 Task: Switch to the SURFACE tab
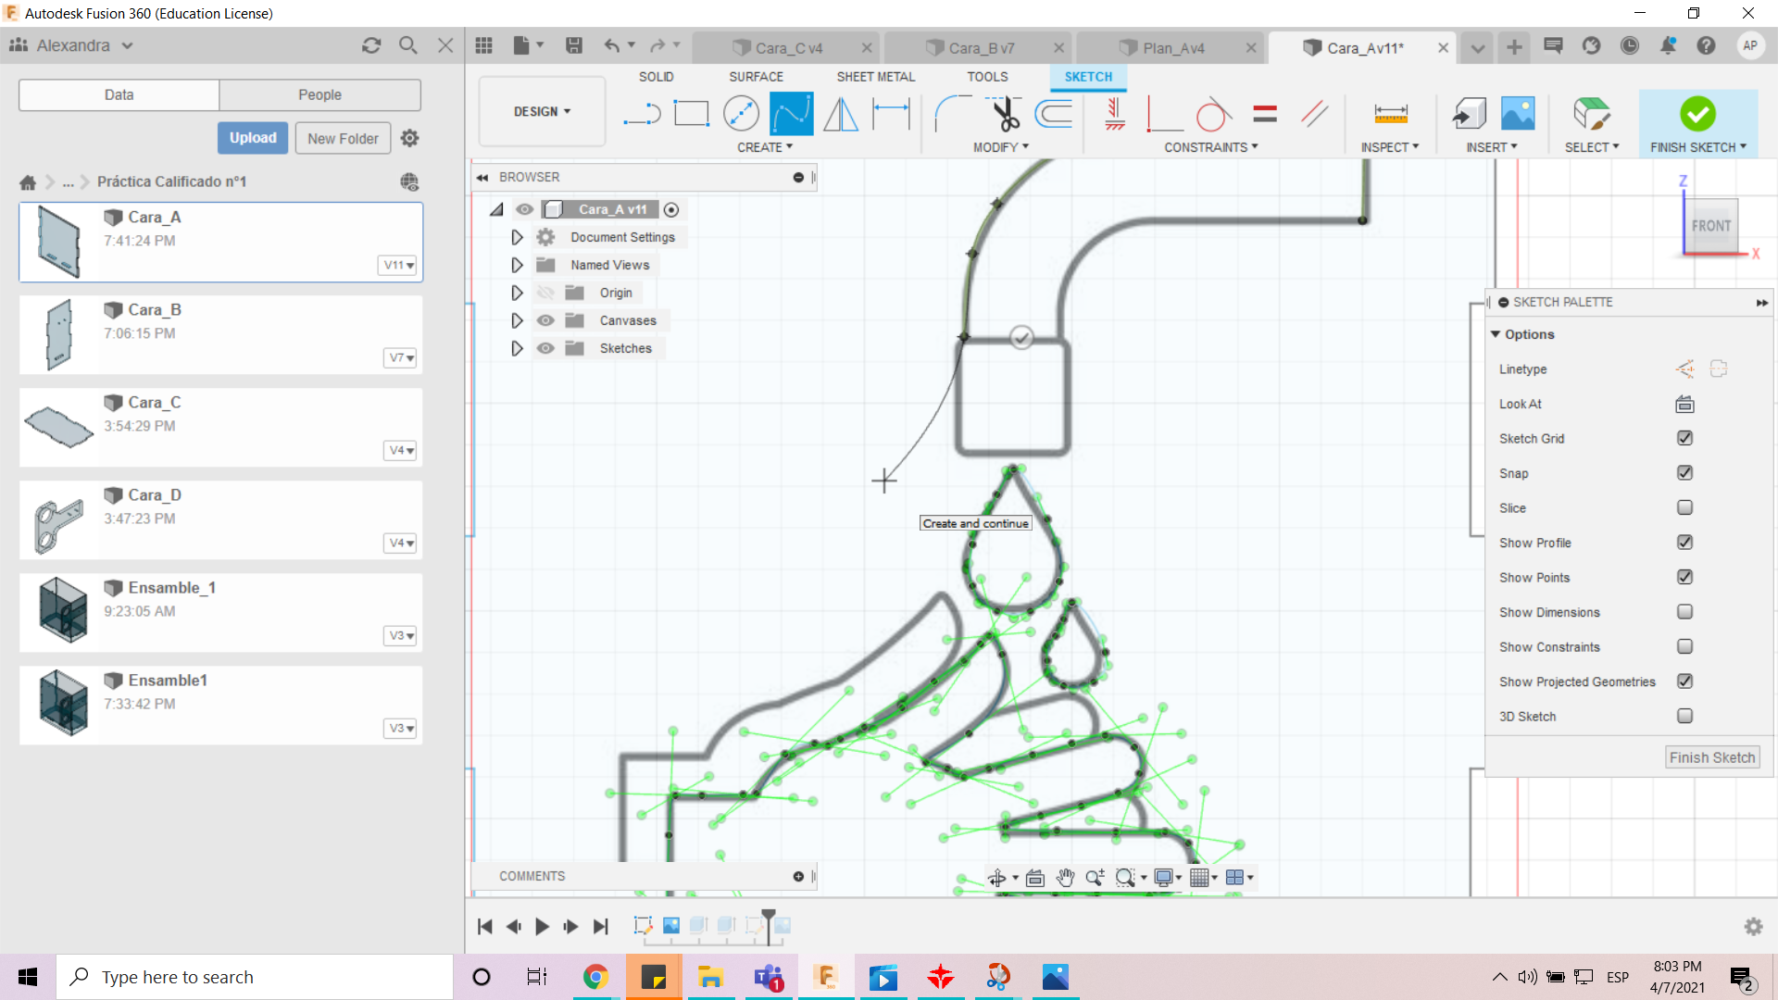tap(756, 77)
